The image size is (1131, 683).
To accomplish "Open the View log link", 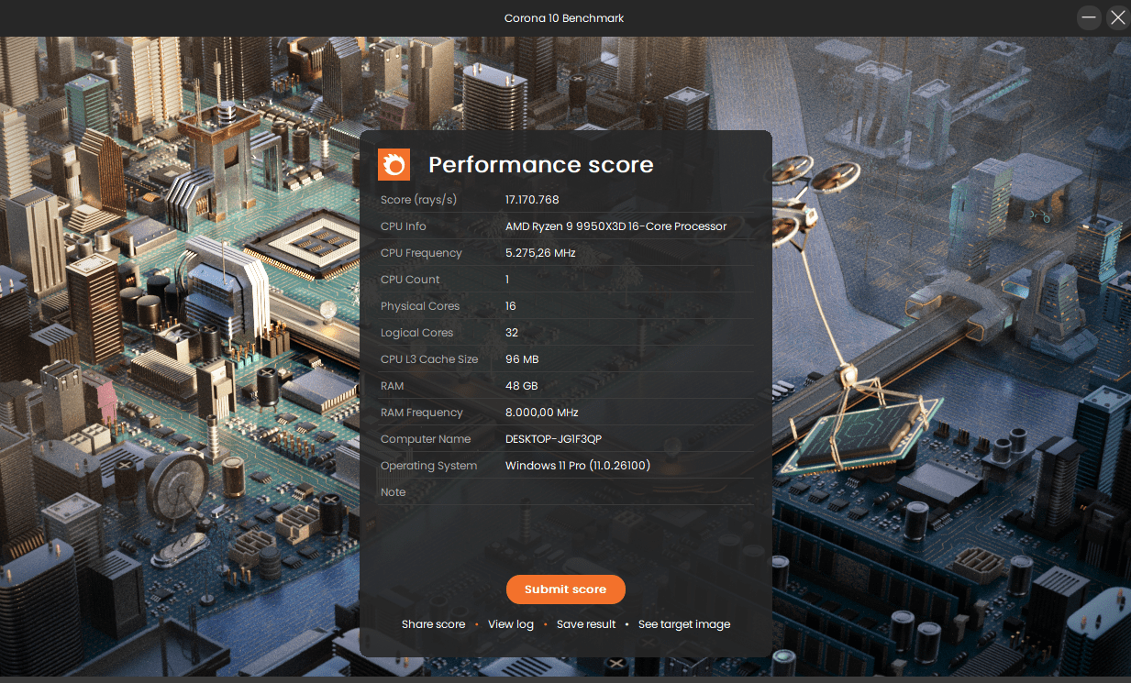I will 511,624.
